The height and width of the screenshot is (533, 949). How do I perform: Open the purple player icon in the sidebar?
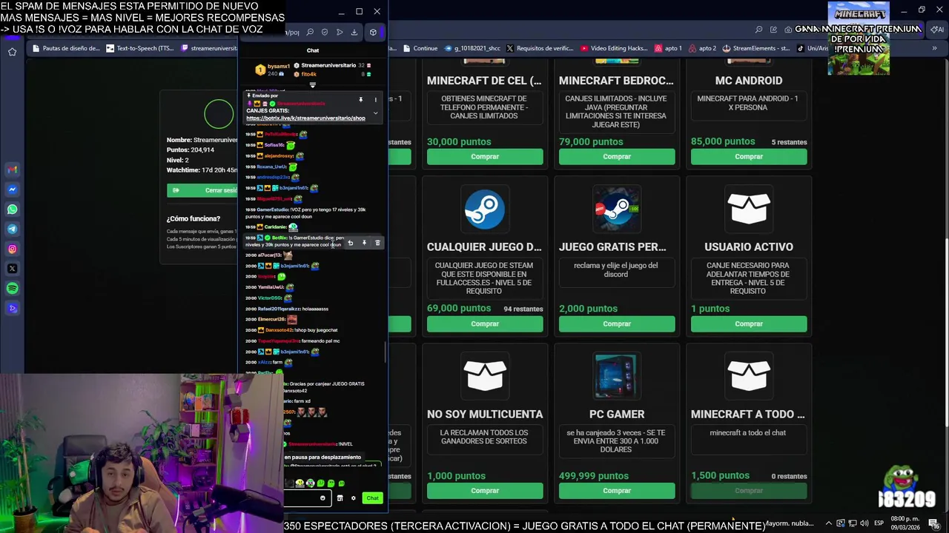(x=12, y=309)
